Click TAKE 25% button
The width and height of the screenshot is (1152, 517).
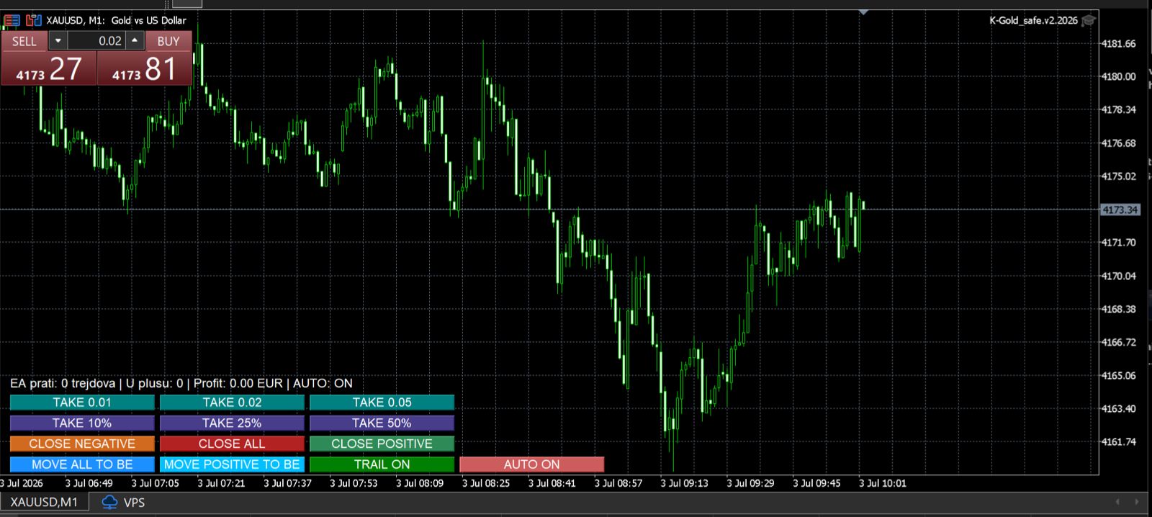[232, 423]
